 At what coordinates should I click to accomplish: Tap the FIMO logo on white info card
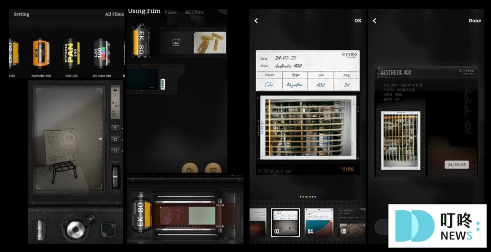click(349, 55)
